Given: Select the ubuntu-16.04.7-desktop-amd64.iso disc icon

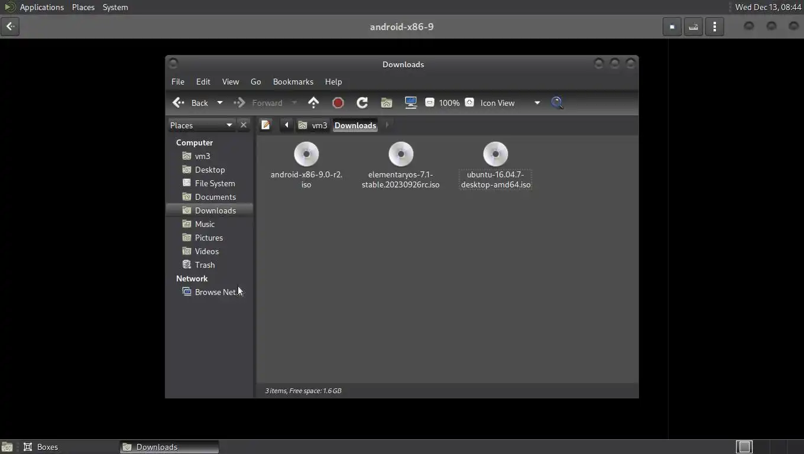Looking at the screenshot, I should click(495, 154).
